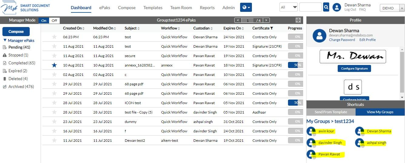Screen dimensions: 405x163
Task: Click the search magnifier button
Action: [x=326, y=7]
